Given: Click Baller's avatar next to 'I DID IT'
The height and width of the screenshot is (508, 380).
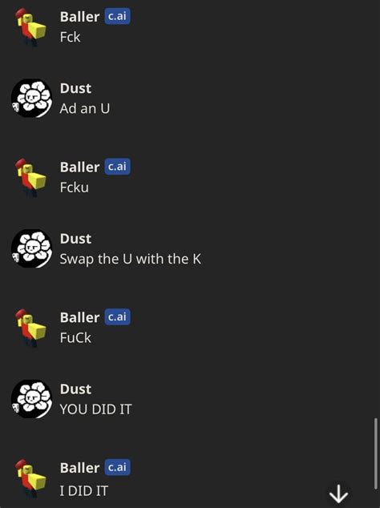Looking at the screenshot, I should pos(30,478).
